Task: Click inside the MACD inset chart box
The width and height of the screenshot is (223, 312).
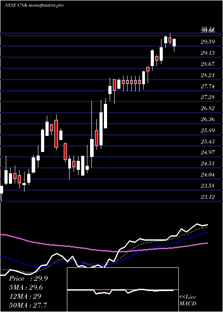Action: point(123,290)
